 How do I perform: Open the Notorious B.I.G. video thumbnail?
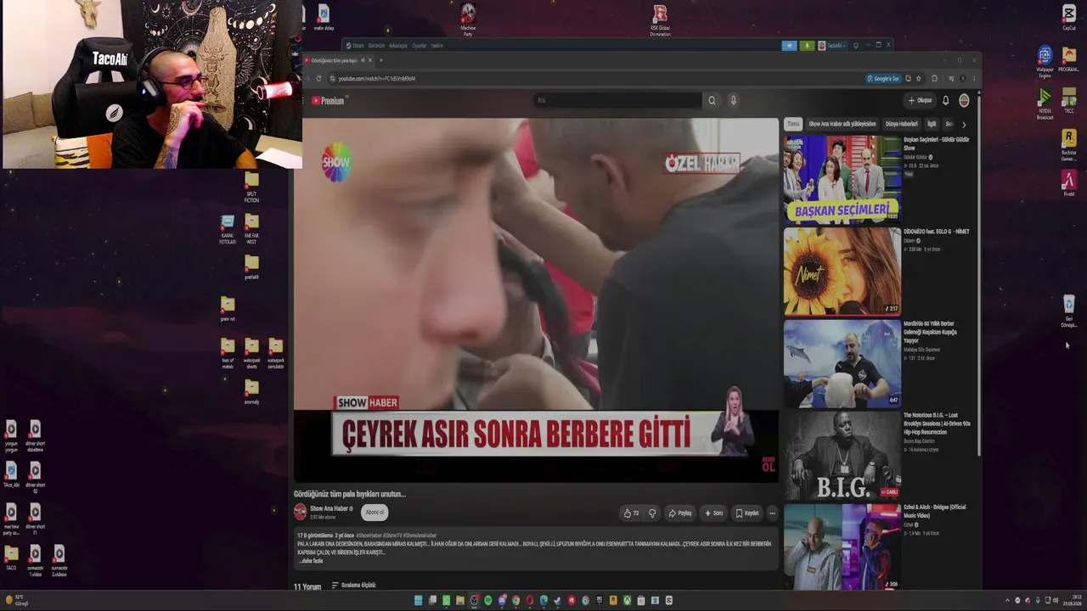842,456
